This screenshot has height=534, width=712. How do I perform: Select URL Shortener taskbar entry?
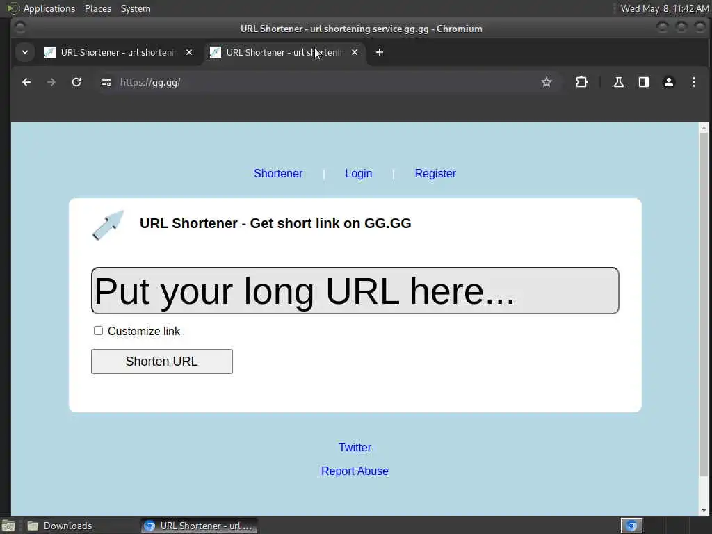click(x=198, y=526)
